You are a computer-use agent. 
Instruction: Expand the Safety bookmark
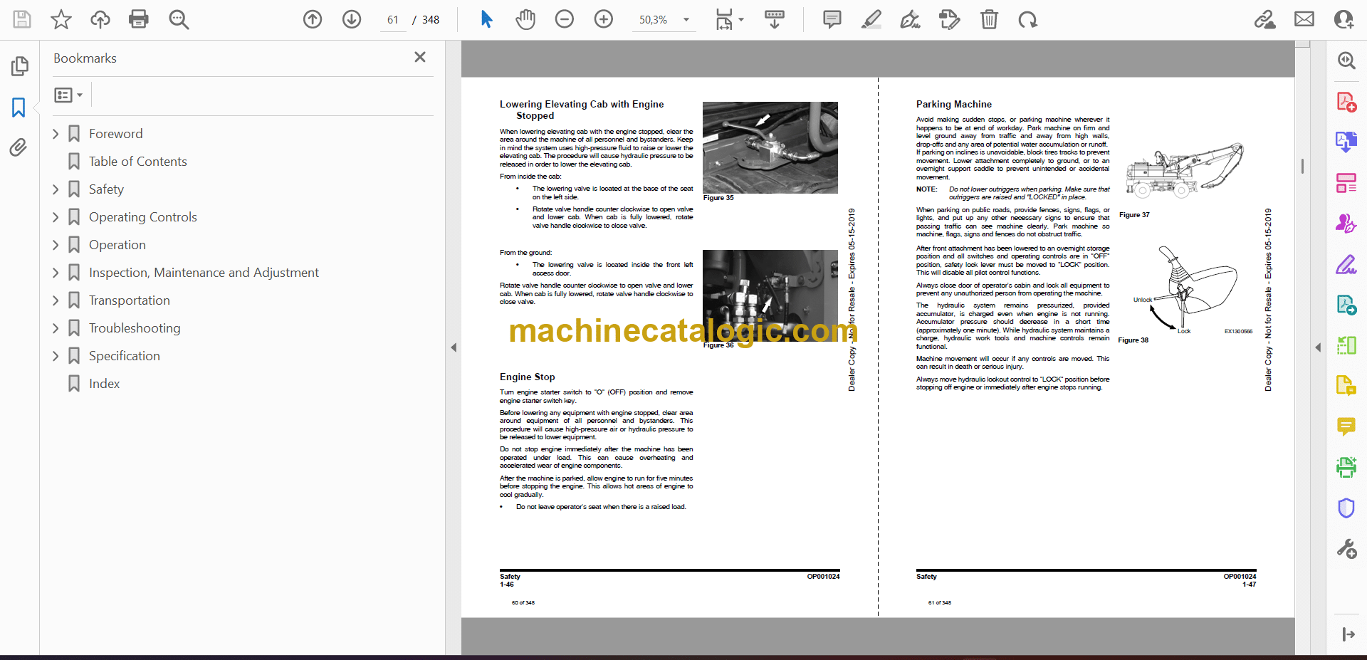[x=56, y=189]
